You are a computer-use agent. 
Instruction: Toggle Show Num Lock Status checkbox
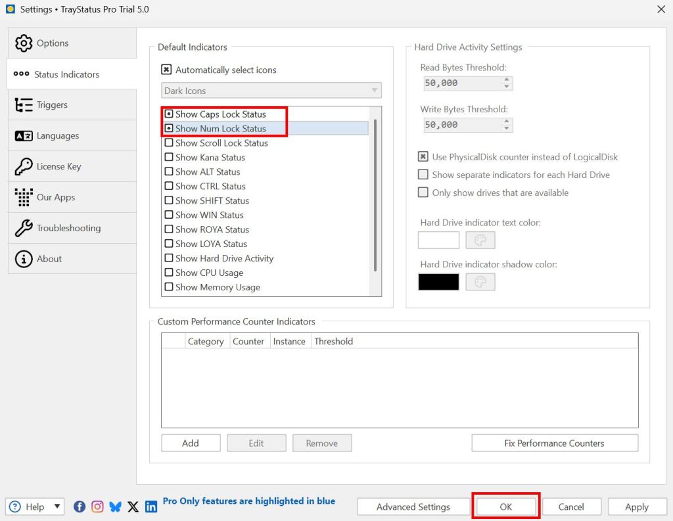tap(169, 128)
